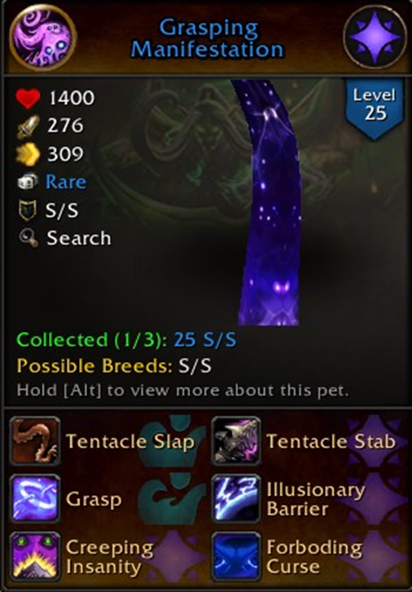Select the Tentacle Stab ability icon
The image size is (412, 592).
236,441
